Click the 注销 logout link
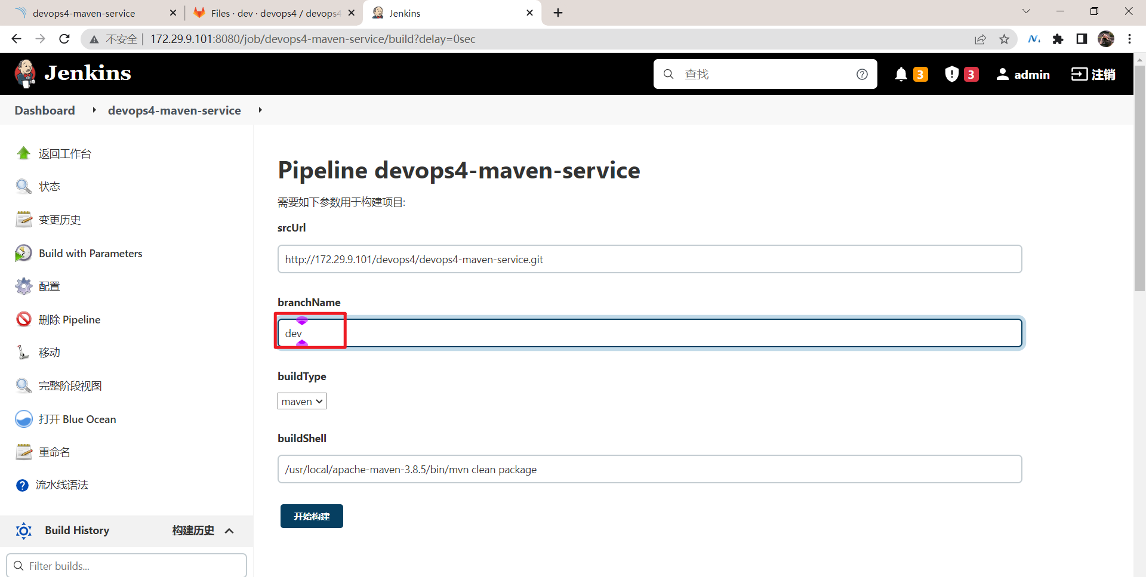The height and width of the screenshot is (577, 1146). (x=1093, y=74)
